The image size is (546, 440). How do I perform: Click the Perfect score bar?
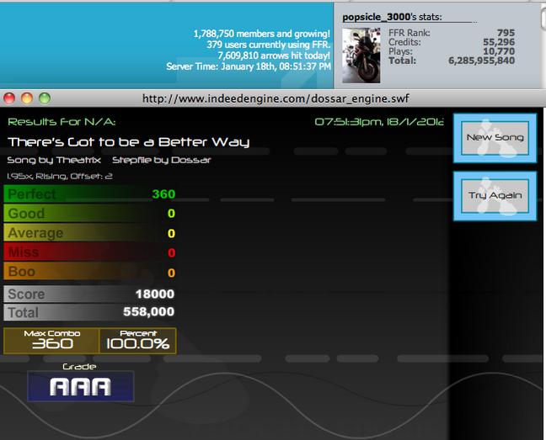pos(90,194)
